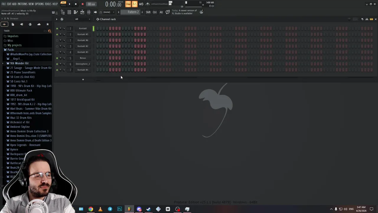Mute the Nexus channel

tap(57, 58)
